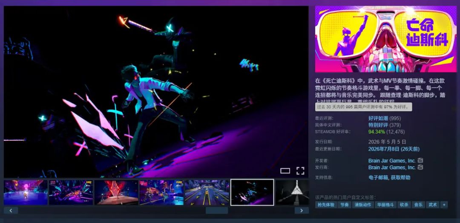Select the 武术 tag
Viewport: 460px width, 223px height.
click(433, 205)
